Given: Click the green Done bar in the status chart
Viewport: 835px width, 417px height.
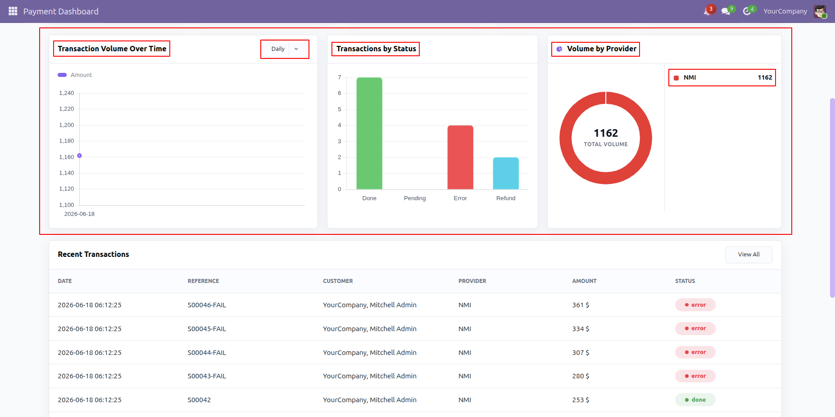Looking at the screenshot, I should [x=369, y=134].
